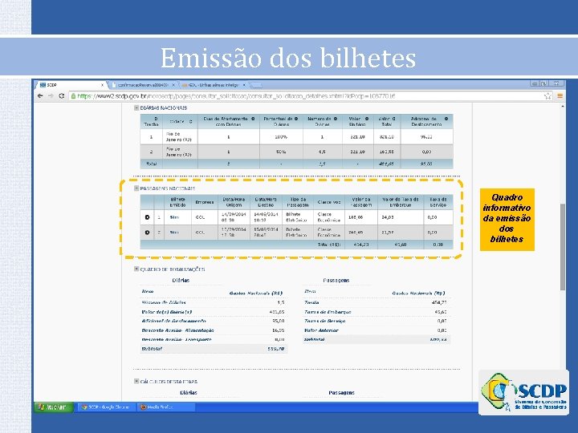Click Classe Voo column header
The width and height of the screenshot is (578, 433).
coord(329,202)
